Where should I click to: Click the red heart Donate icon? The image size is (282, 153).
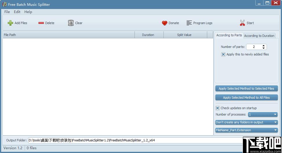click(165, 23)
